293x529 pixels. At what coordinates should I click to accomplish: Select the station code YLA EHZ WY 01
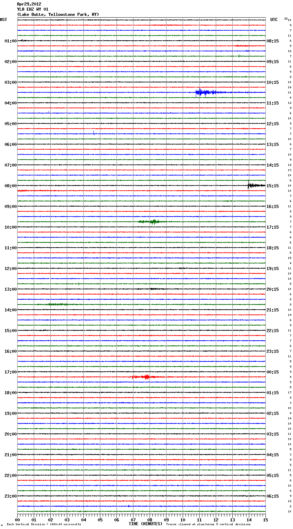coord(32,9)
